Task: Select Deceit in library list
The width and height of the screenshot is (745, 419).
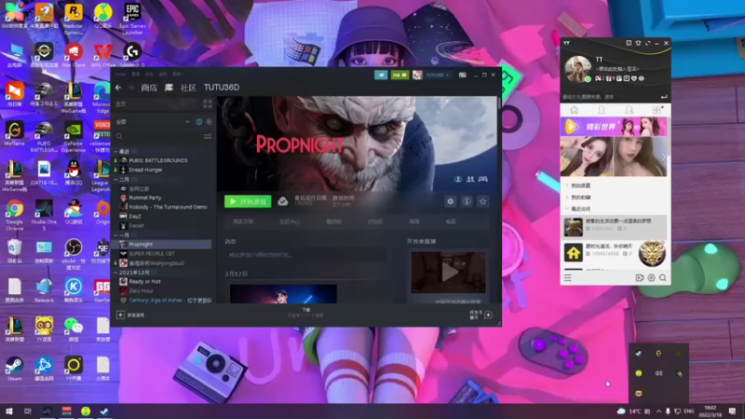Action: (x=136, y=225)
